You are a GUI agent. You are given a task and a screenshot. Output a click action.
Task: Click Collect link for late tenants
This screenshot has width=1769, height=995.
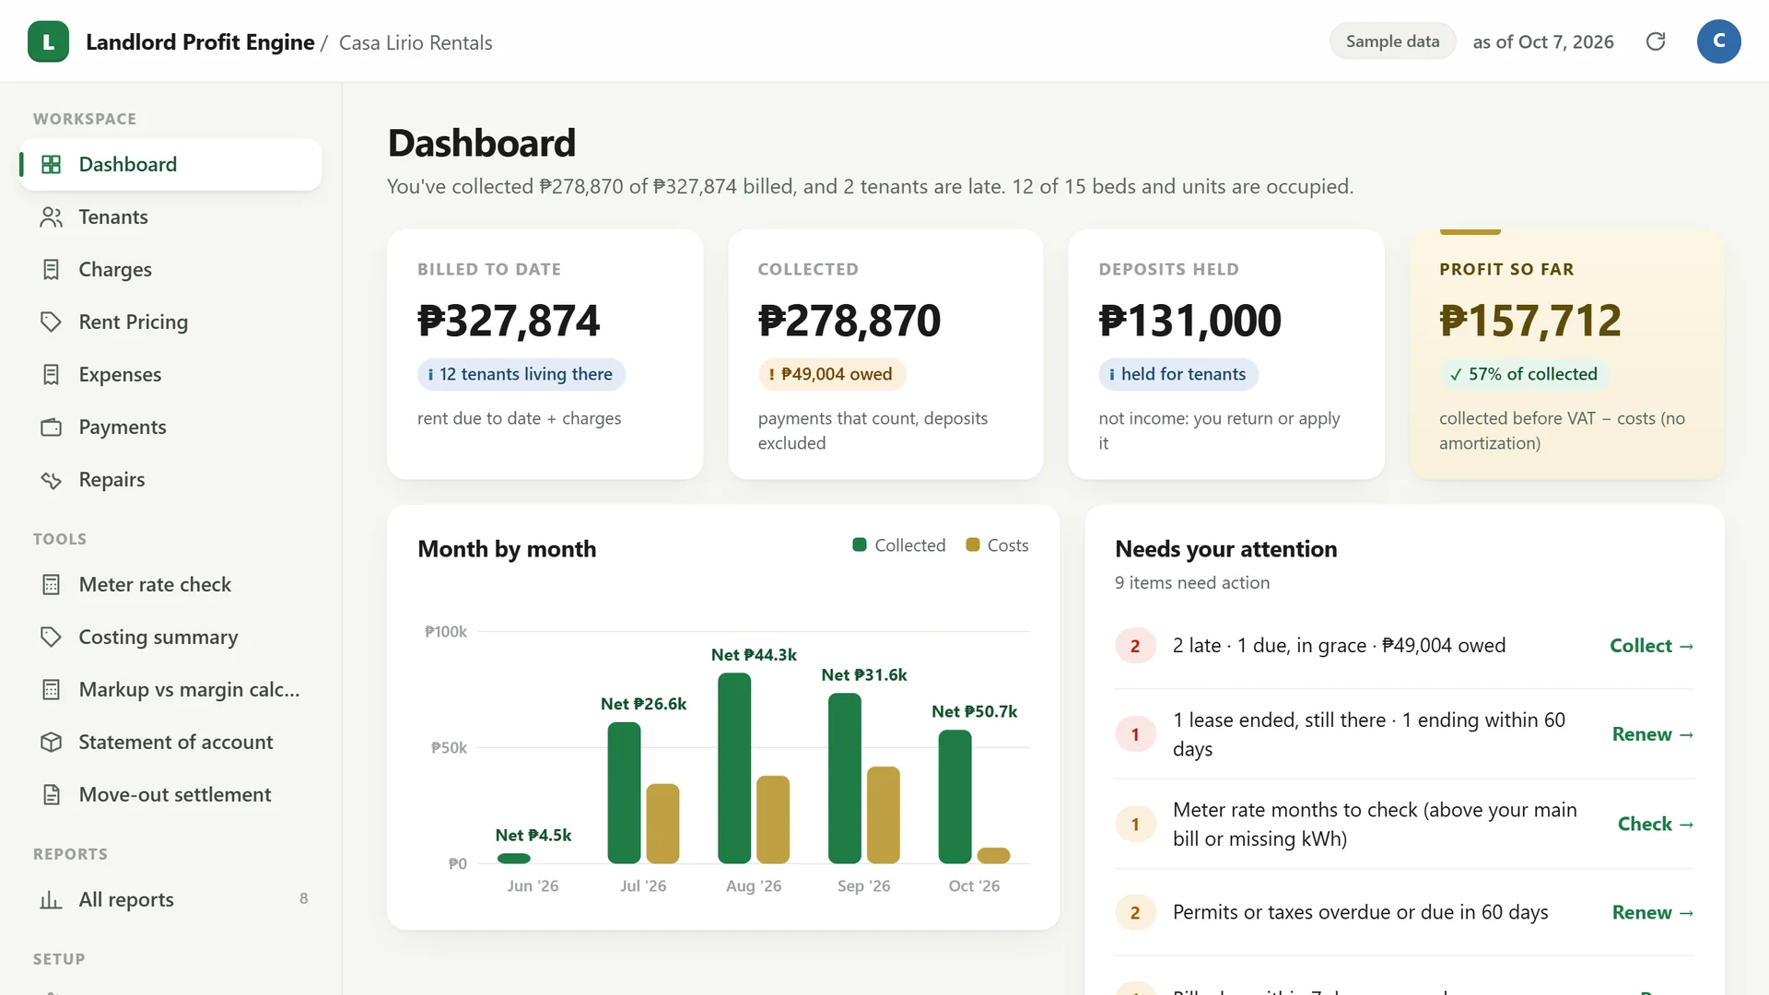[1652, 646]
